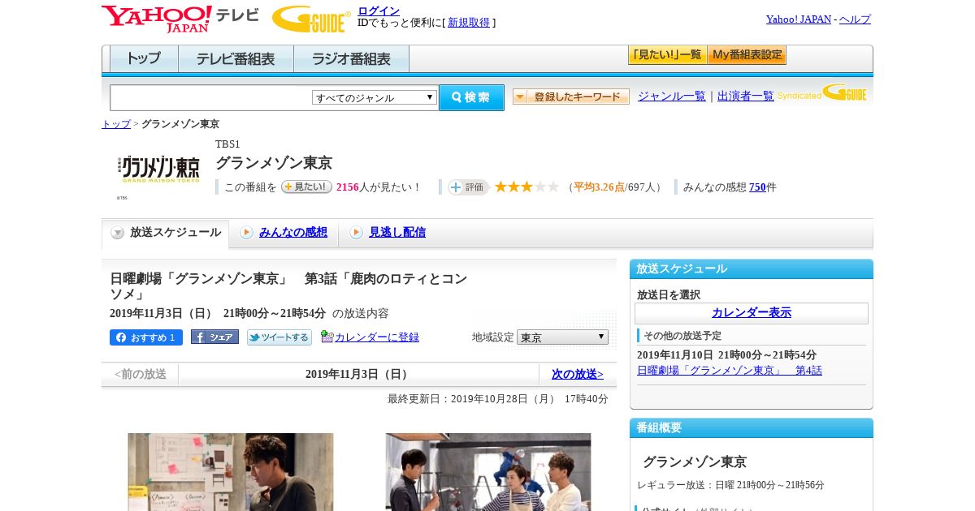Open the ジャンル一覧 link

(x=672, y=97)
